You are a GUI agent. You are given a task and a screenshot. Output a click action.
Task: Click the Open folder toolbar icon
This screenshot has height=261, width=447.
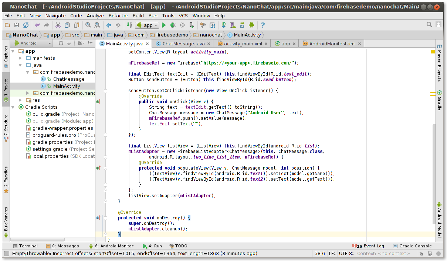pyautogui.click(x=7, y=25)
